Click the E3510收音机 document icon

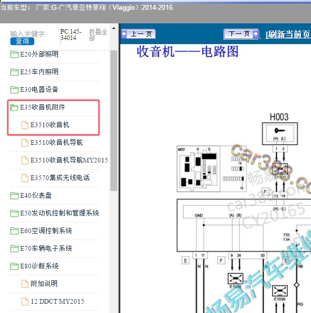(x=25, y=125)
